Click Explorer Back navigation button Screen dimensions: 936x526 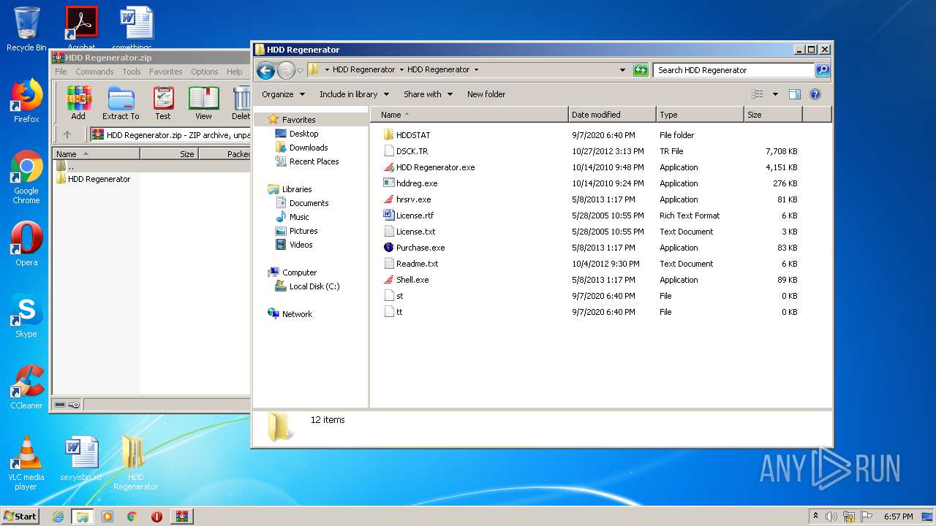pyautogui.click(x=265, y=70)
